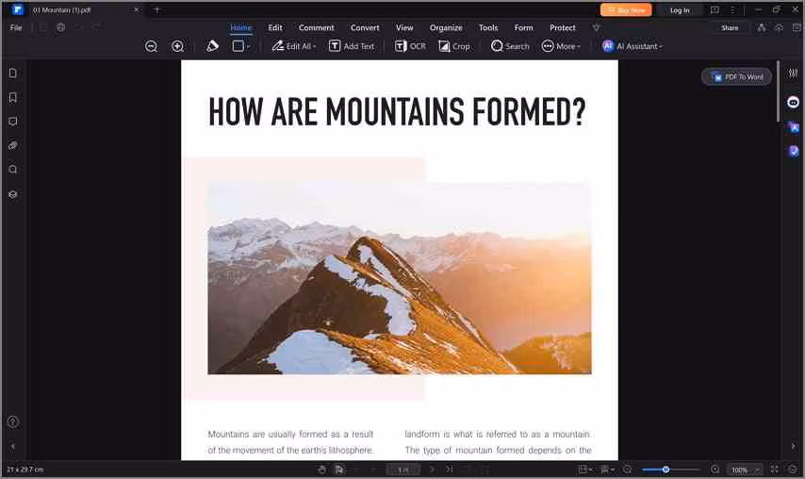
Task: Click the purple checkmark icon in right sidebar
Action: [x=793, y=151]
